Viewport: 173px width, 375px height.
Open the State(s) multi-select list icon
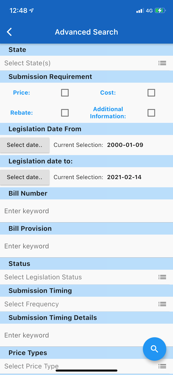point(162,63)
